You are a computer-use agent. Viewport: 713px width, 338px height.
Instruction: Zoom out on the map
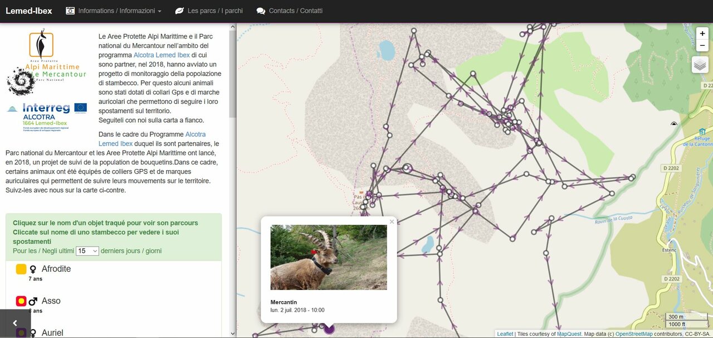702,45
